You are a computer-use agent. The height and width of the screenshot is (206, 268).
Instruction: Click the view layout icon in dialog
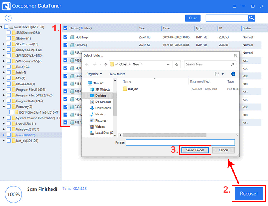click(217, 74)
